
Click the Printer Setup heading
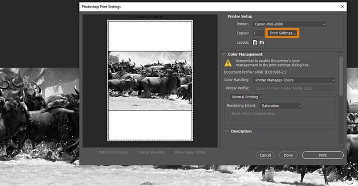(240, 17)
